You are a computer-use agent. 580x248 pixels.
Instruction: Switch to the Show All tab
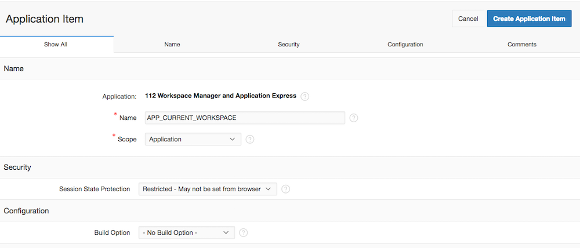click(56, 45)
